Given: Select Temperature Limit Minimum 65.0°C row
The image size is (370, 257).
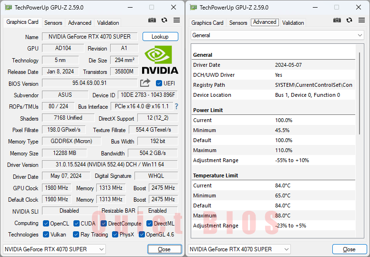Looking at the screenshot, I should click(x=274, y=195).
